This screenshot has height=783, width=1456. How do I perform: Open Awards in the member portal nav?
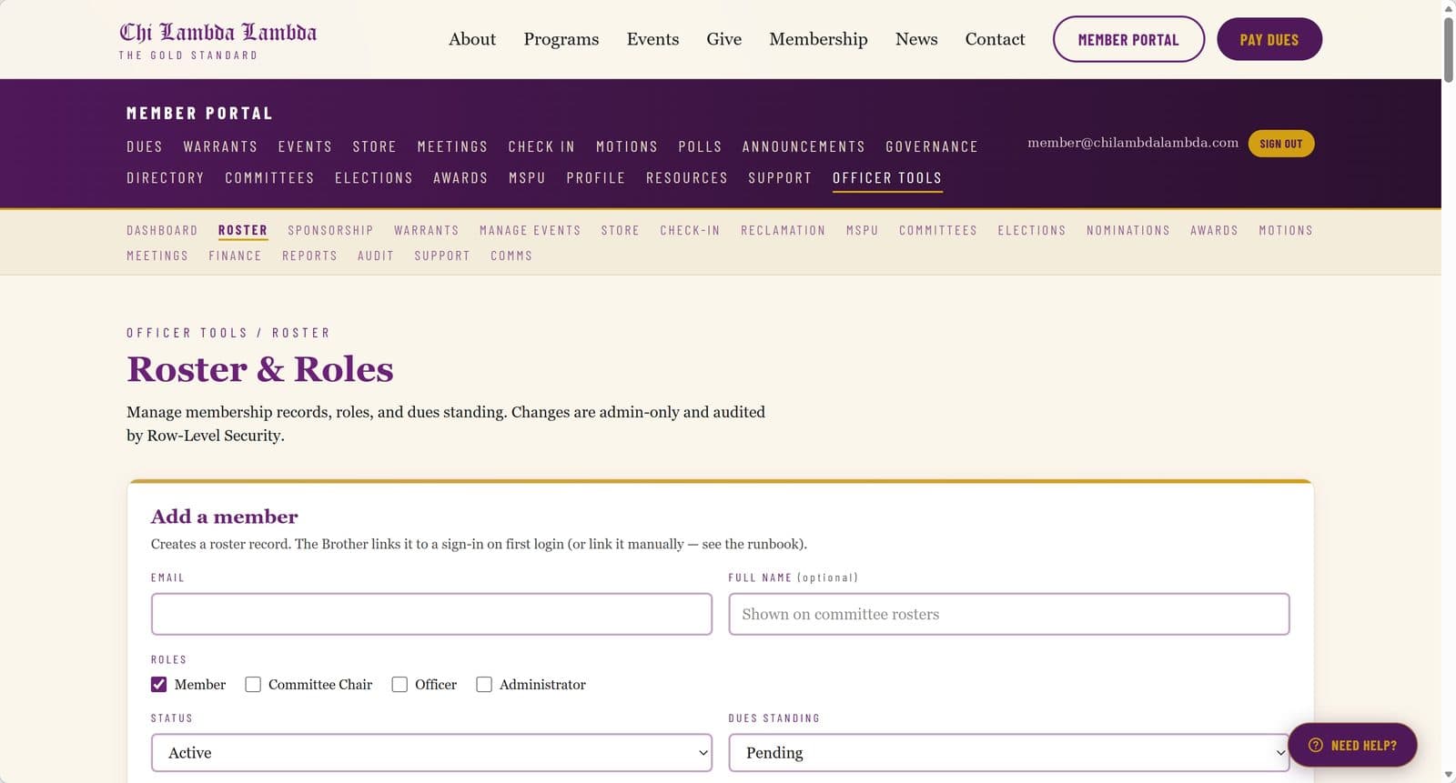click(x=460, y=178)
